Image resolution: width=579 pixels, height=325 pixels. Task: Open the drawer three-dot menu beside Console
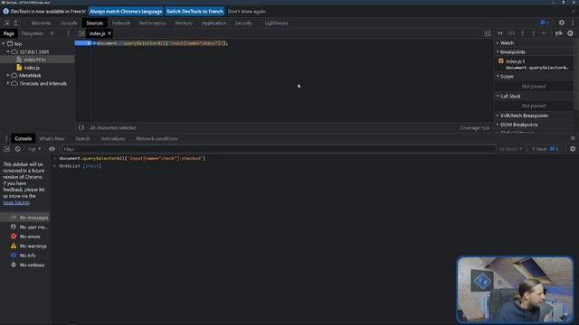pos(6,138)
